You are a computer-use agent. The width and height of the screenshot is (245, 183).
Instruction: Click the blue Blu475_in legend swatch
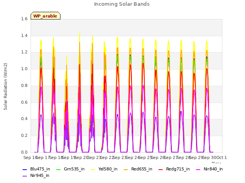point(25,169)
